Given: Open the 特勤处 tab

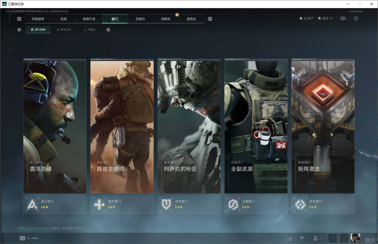Looking at the screenshot, I should coord(166,19).
